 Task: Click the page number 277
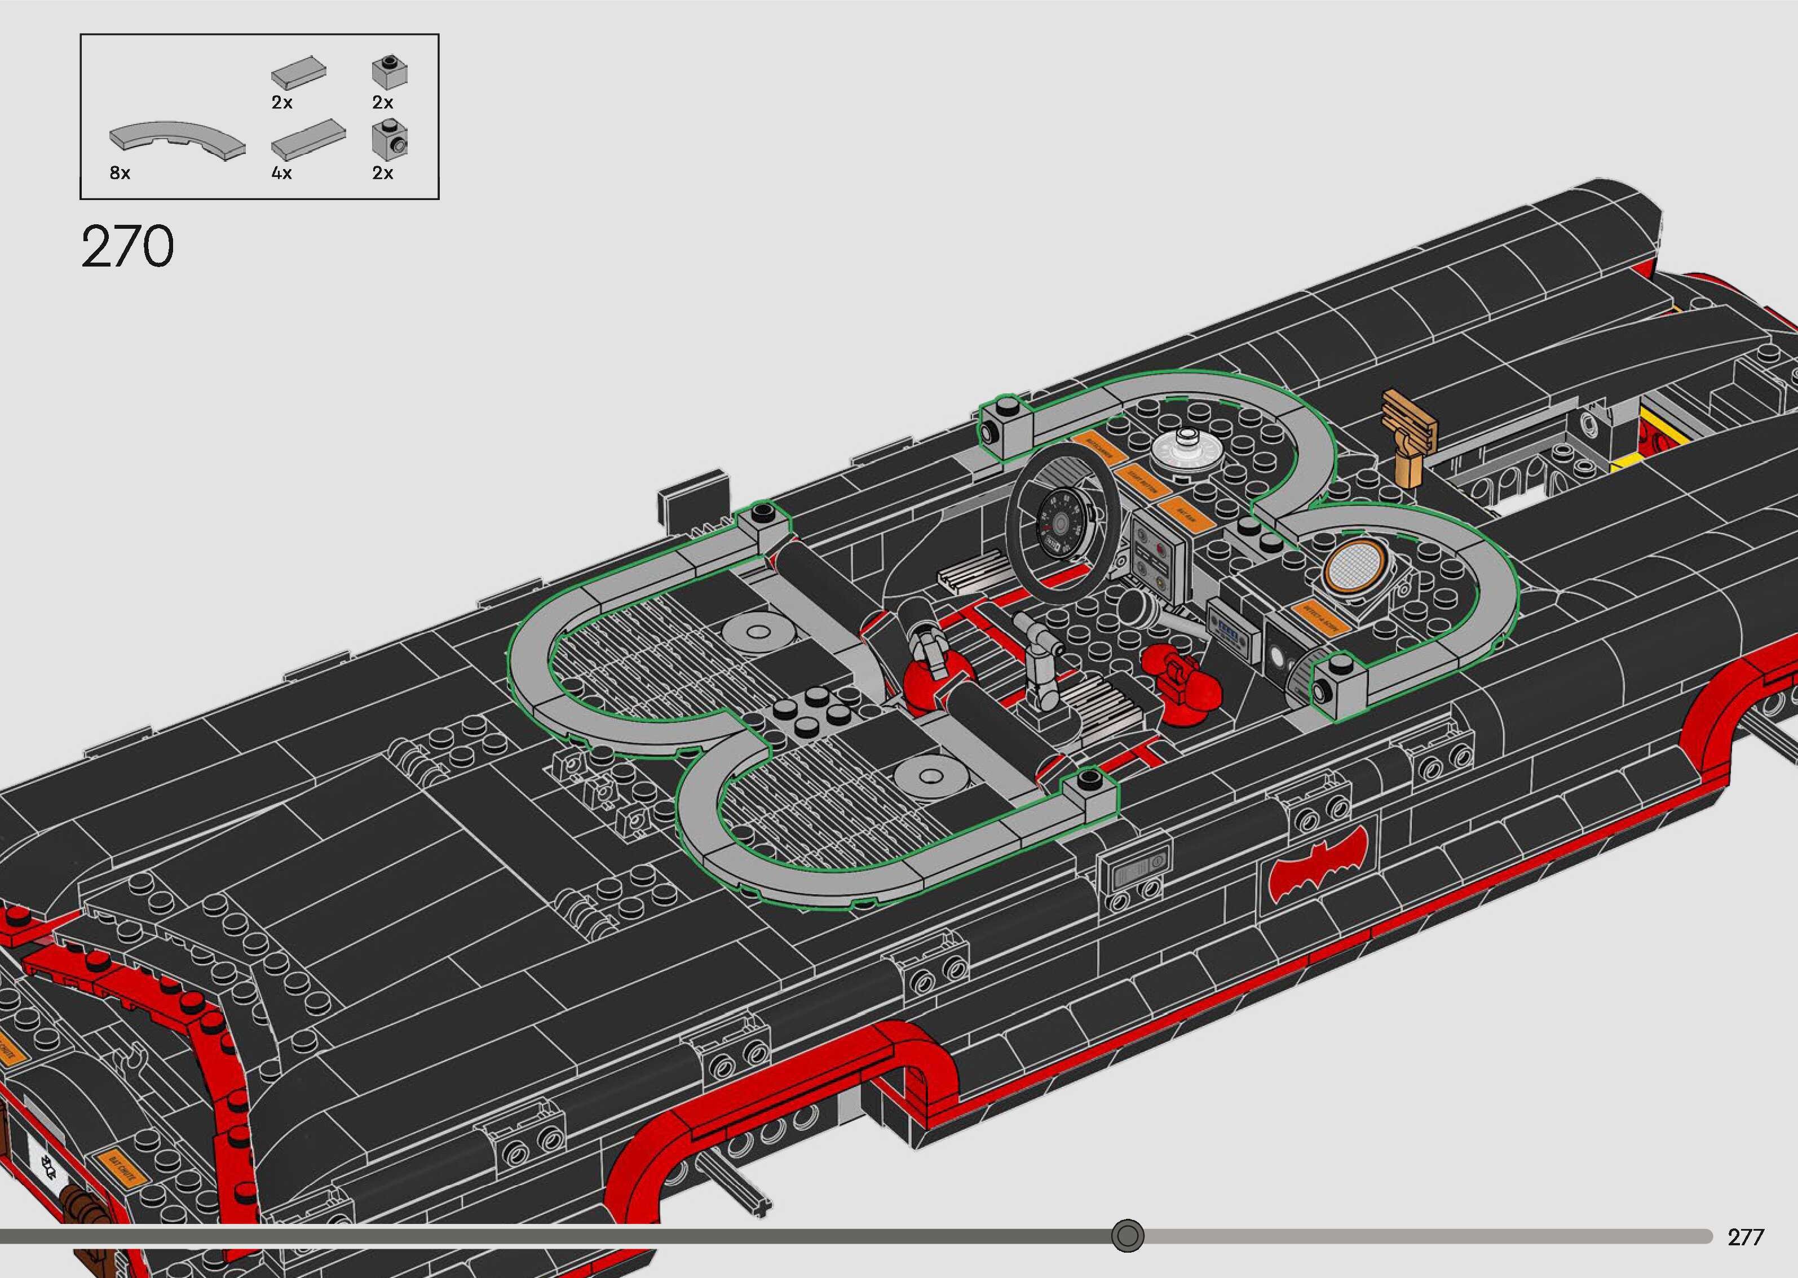(1745, 1237)
